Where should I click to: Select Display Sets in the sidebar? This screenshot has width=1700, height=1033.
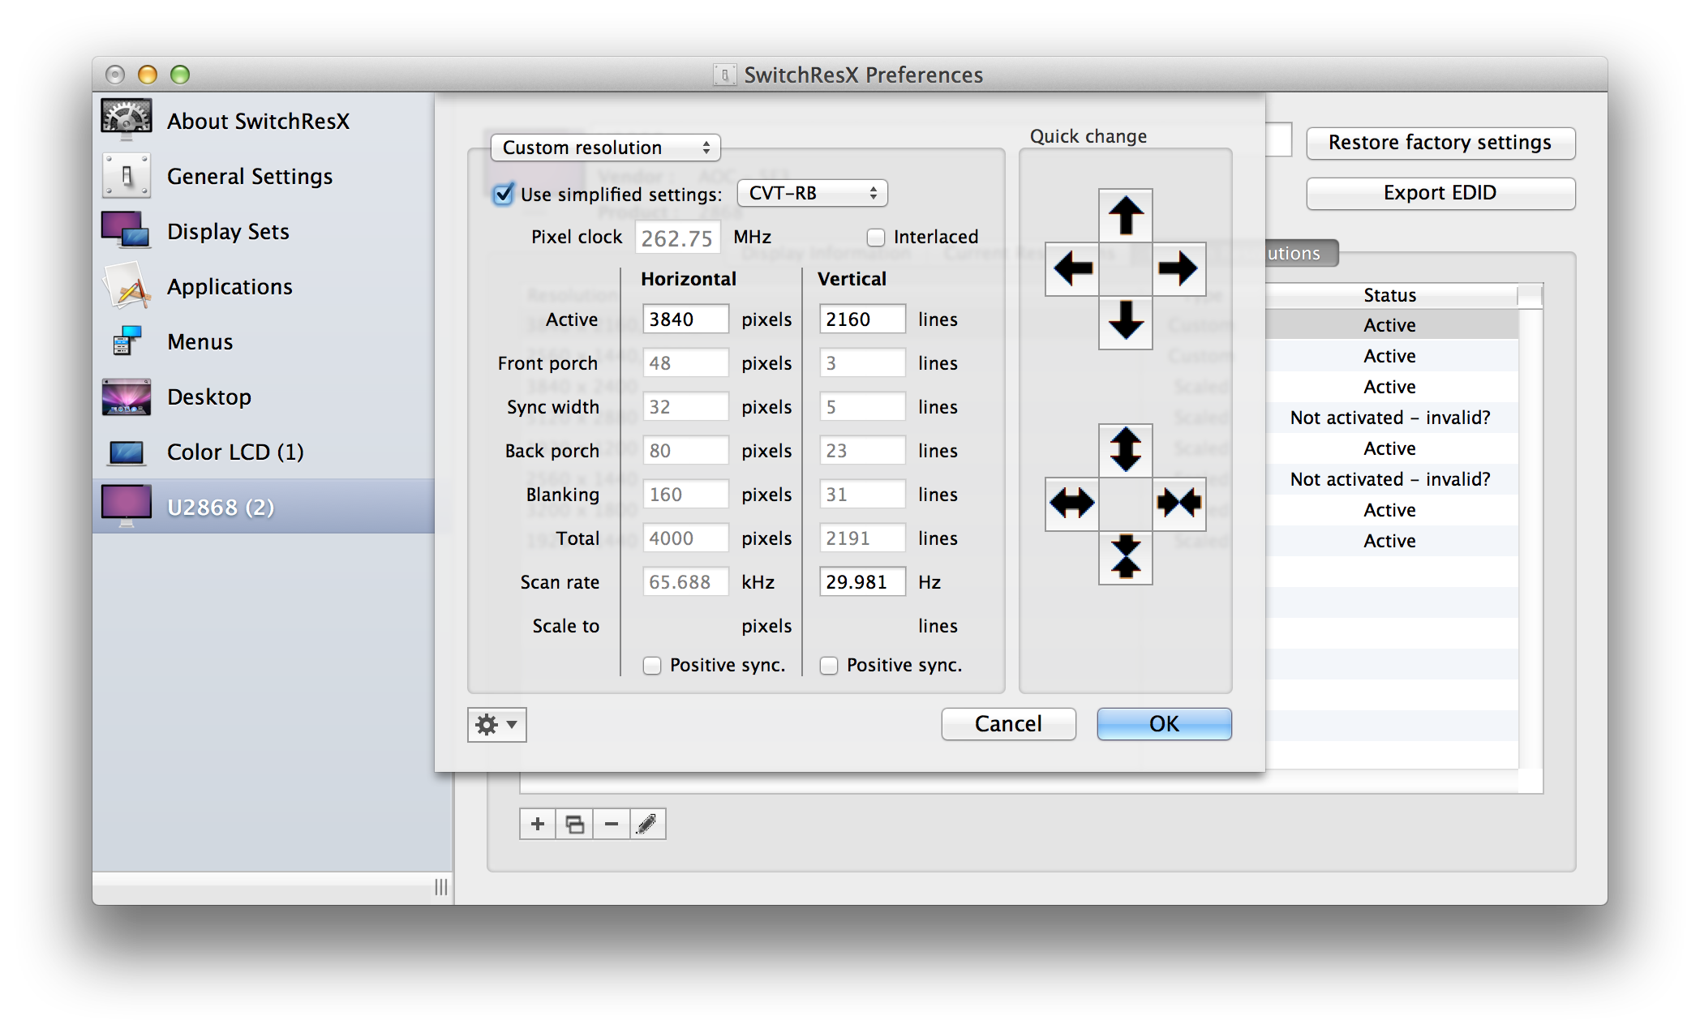tap(228, 232)
